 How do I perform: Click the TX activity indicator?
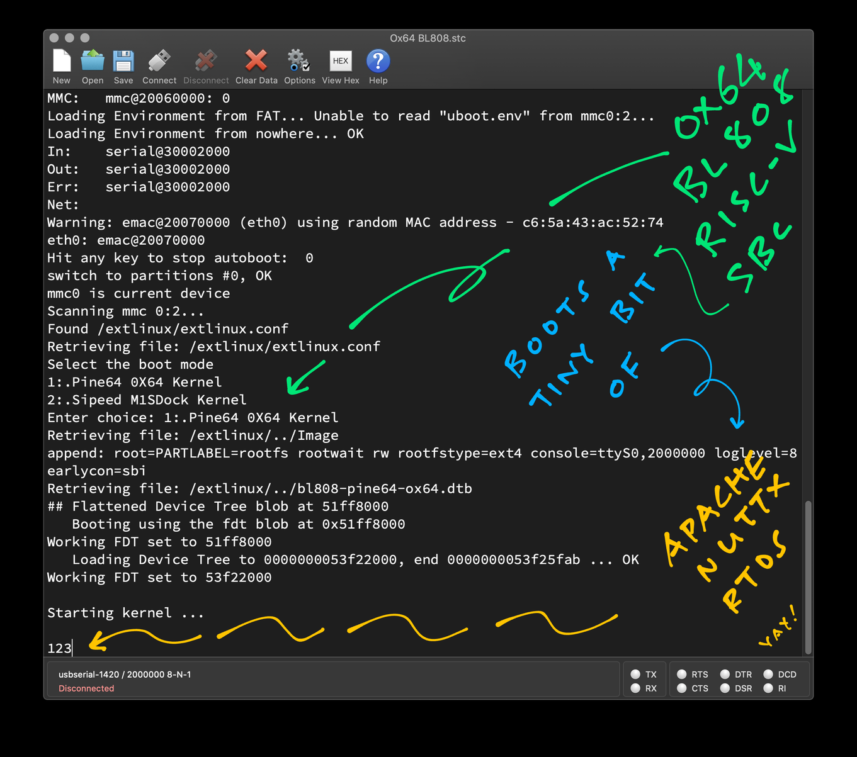pyautogui.click(x=635, y=674)
